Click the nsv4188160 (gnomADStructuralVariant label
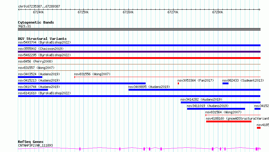Image resolution: width=269 pixels, height=152 pixels. click(x=238, y=118)
